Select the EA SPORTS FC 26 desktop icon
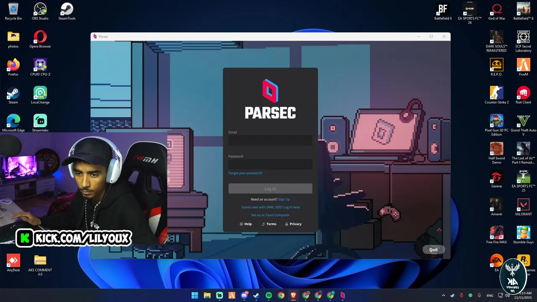Image resolution: width=537 pixels, height=302 pixels. (x=470, y=13)
